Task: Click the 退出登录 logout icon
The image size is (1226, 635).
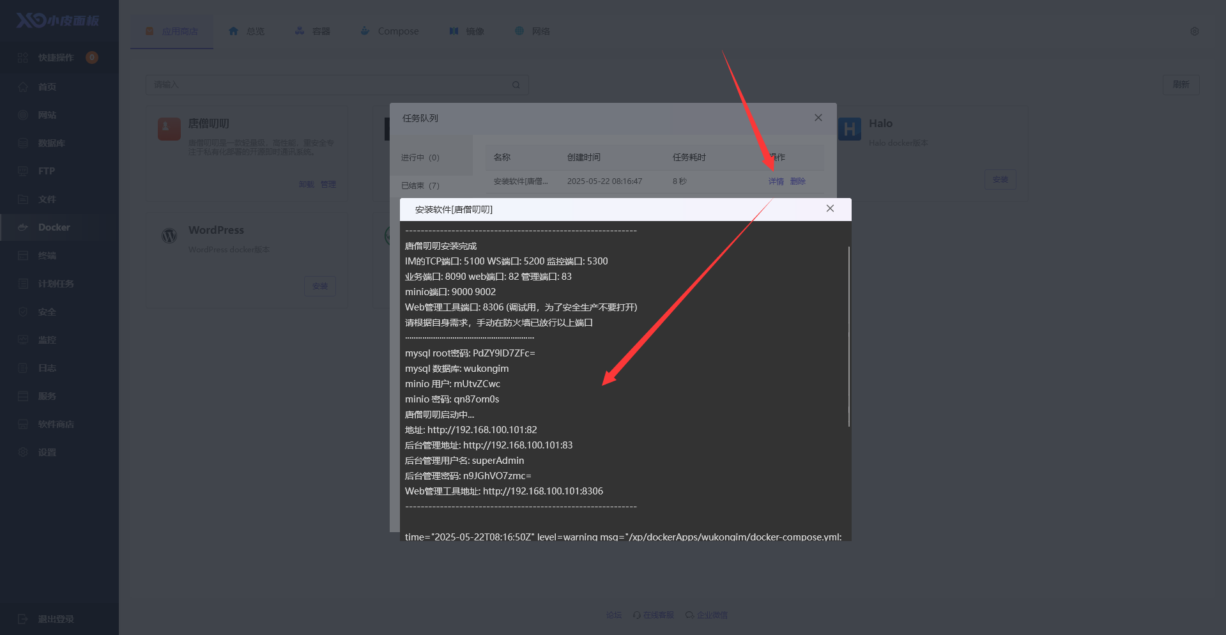Action: pyautogui.click(x=23, y=619)
